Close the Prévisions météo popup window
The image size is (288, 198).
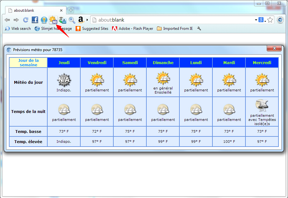274,48
